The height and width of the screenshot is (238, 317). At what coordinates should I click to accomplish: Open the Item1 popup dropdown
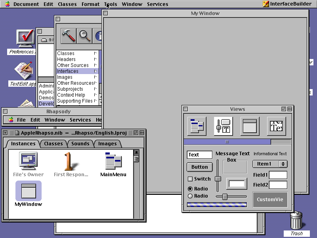(270, 164)
